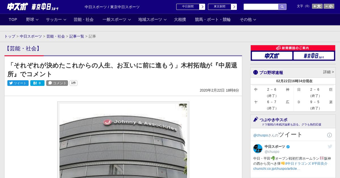Viewport: 340px width, 178px height.
Task: Click 記事一覧 breadcrumb link
Action: pyautogui.click(x=77, y=36)
